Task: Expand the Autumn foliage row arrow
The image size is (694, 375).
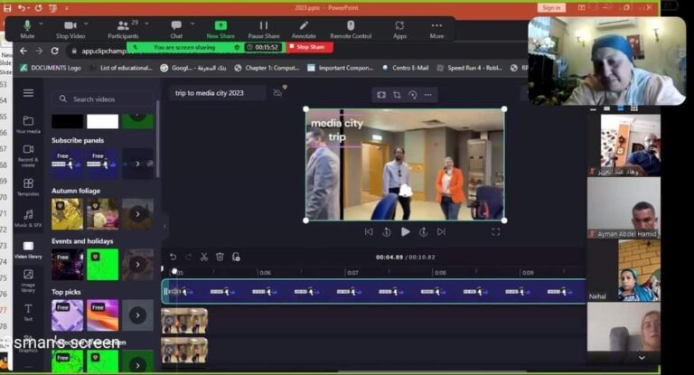Action: point(137,214)
